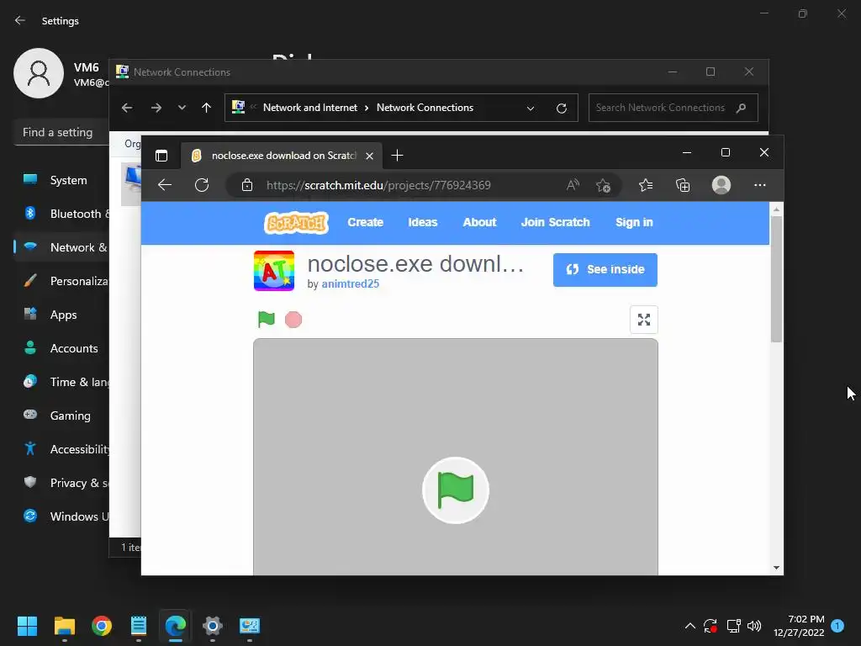
Task: Open the See inside project editor
Action: click(605, 270)
